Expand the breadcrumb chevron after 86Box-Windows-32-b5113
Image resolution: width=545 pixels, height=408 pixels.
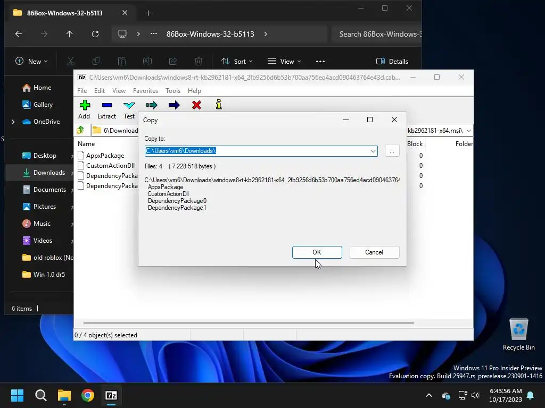point(266,34)
